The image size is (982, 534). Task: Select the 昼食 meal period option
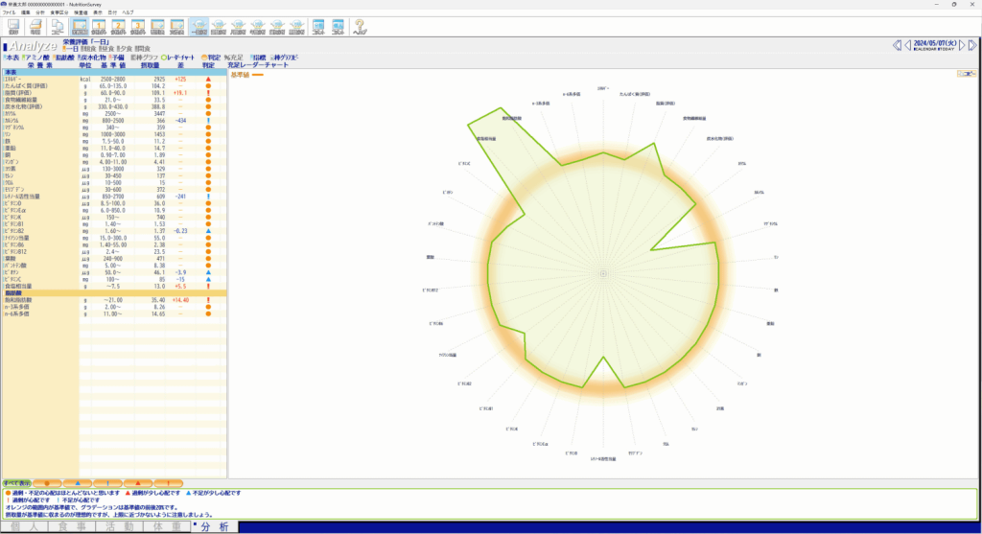pyautogui.click(x=106, y=49)
